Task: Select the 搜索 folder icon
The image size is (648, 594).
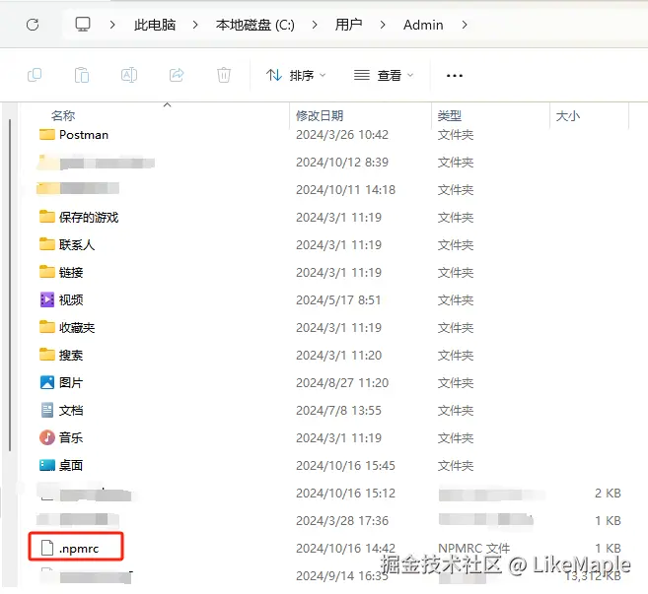Action: coord(47,355)
